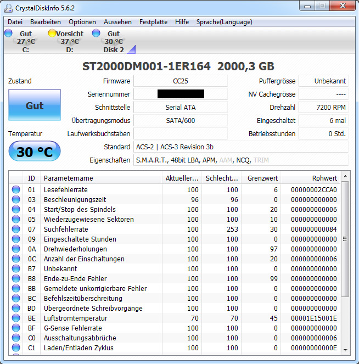Click status orb for Ausschaltungsabbrüche row
359x364 pixels.
click(16, 338)
